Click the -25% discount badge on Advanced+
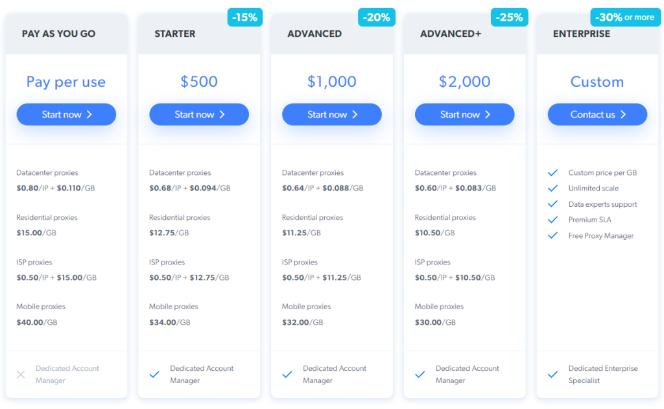664x409 pixels. point(509,18)
